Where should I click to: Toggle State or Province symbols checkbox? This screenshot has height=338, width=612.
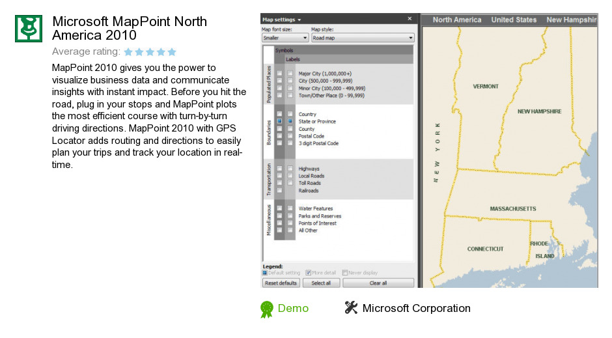point(279,121)
